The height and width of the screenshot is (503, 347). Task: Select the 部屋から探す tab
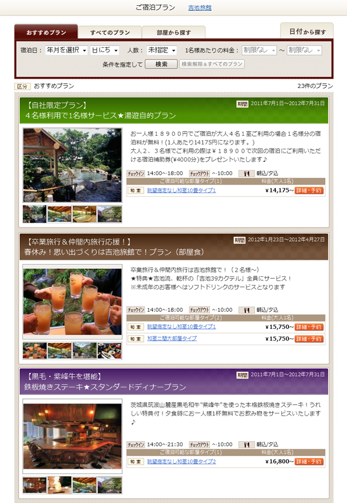coord(173,32)
